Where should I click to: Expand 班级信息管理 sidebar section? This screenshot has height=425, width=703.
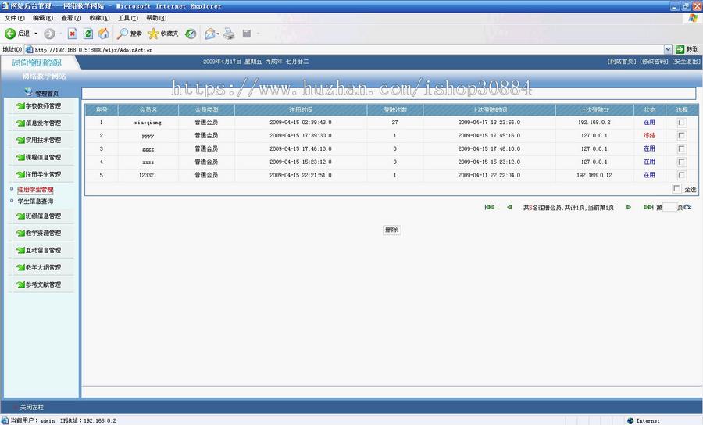point(39,216)
